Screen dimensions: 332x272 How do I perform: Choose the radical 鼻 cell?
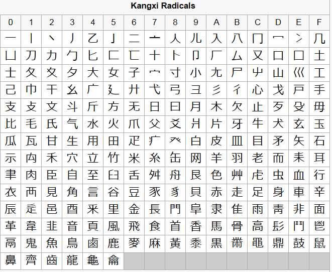click(x=11, y=261)
